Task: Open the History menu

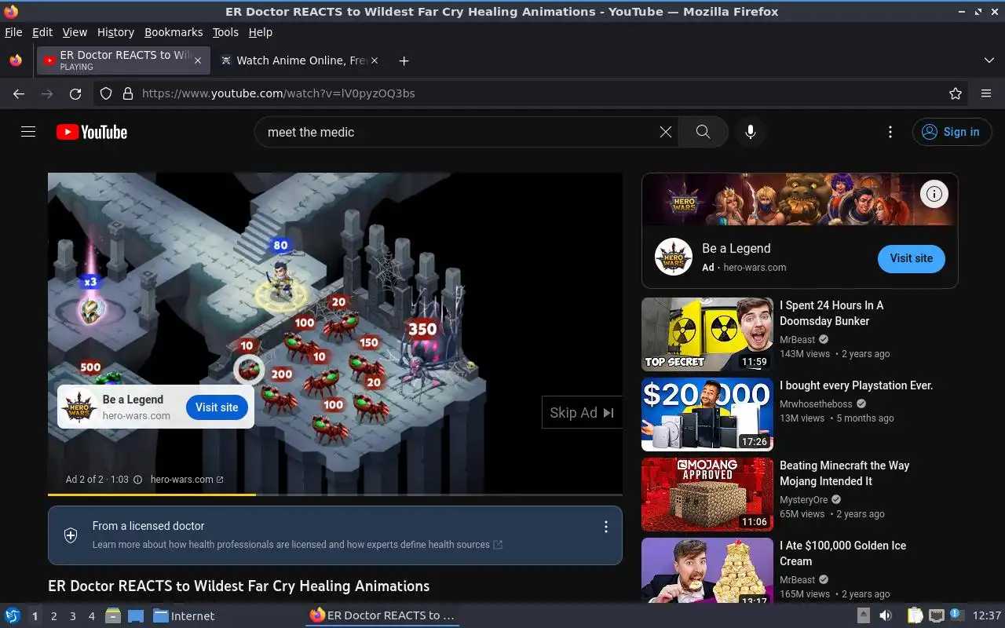Action: coord(115,32)
